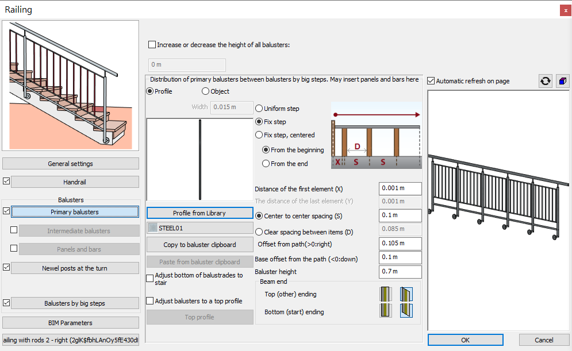Enable increase or decrease baluster height checkbox
572x351 pixels.
(152, 45)
